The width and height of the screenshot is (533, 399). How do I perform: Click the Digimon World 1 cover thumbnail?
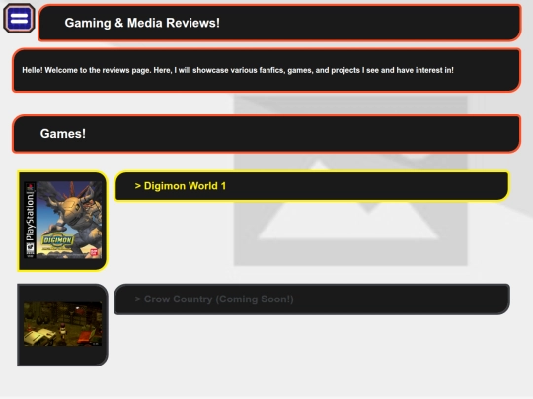tap(63, 220)
